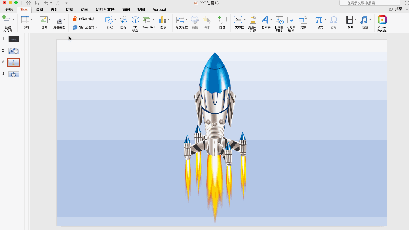Expand the SmartArt dropdown arrow
The height and width of the screenshot is (230, 409).
pyautogui.click(x=153, y=20)
